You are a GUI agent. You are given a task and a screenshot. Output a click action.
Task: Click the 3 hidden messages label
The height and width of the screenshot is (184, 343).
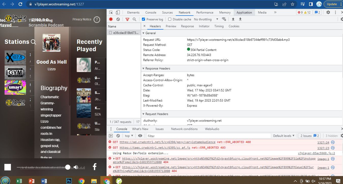click(331, 136)
